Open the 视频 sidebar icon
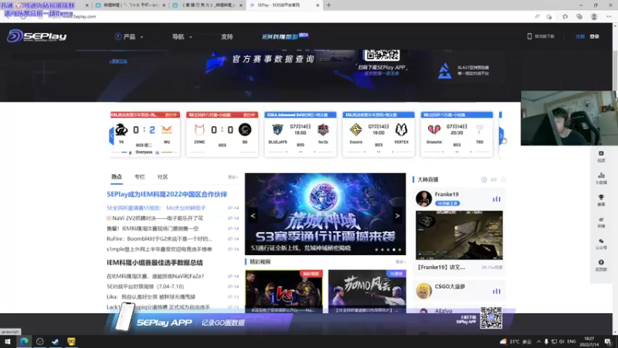 [x=601, y=156]
